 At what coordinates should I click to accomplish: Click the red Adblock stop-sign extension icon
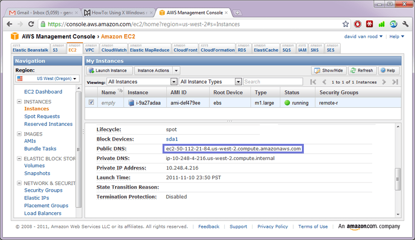tap(358, 24)
